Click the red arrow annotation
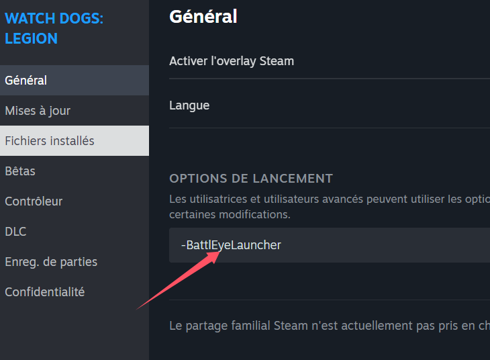Viewport: 490px width, 360px height. (x=179, y=281)
